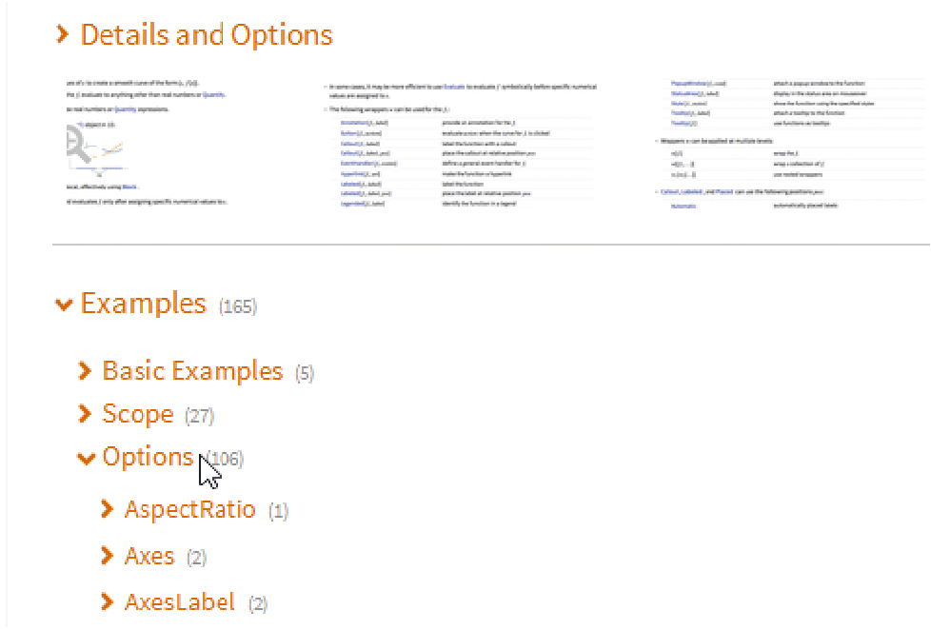Click the Options subsection title text
Screen dimensions: 931x630
[x=148, y=457]
